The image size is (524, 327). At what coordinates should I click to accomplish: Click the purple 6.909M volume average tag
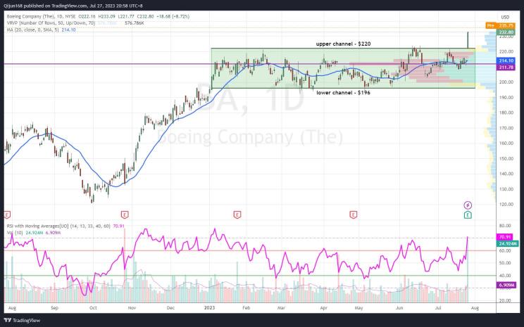coord(506,286)
